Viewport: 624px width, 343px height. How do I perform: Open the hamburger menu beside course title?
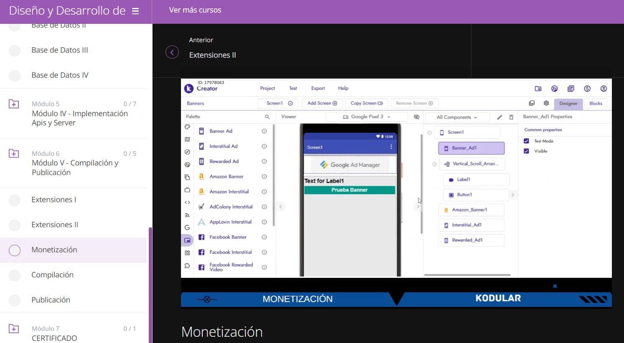pyautogui.click(x=135, y=11)
